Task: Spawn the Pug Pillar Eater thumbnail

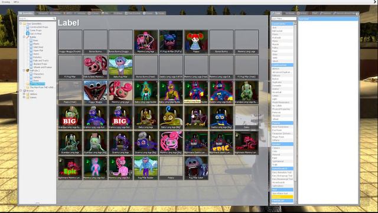Action: tap(196, 168)
